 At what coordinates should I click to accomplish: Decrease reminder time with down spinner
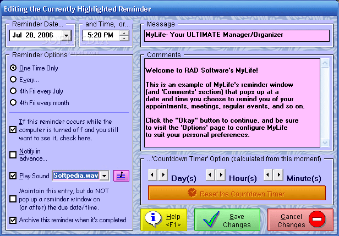pyautogui.click(x=124, y=38)
